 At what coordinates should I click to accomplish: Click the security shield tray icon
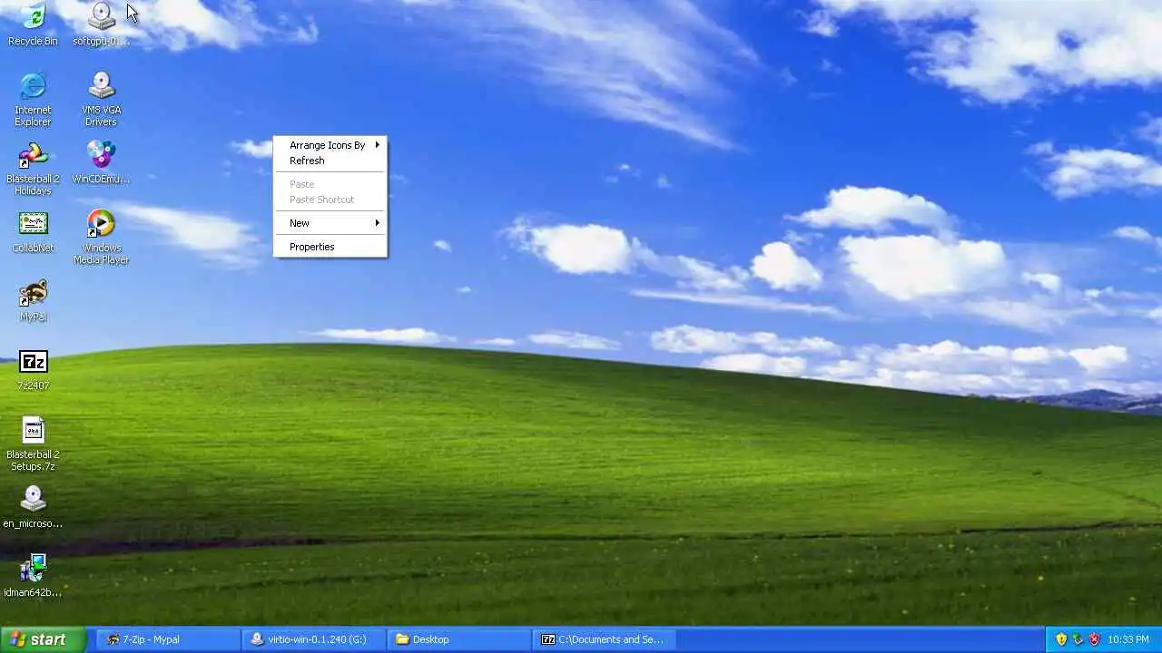click(1061, 639)
